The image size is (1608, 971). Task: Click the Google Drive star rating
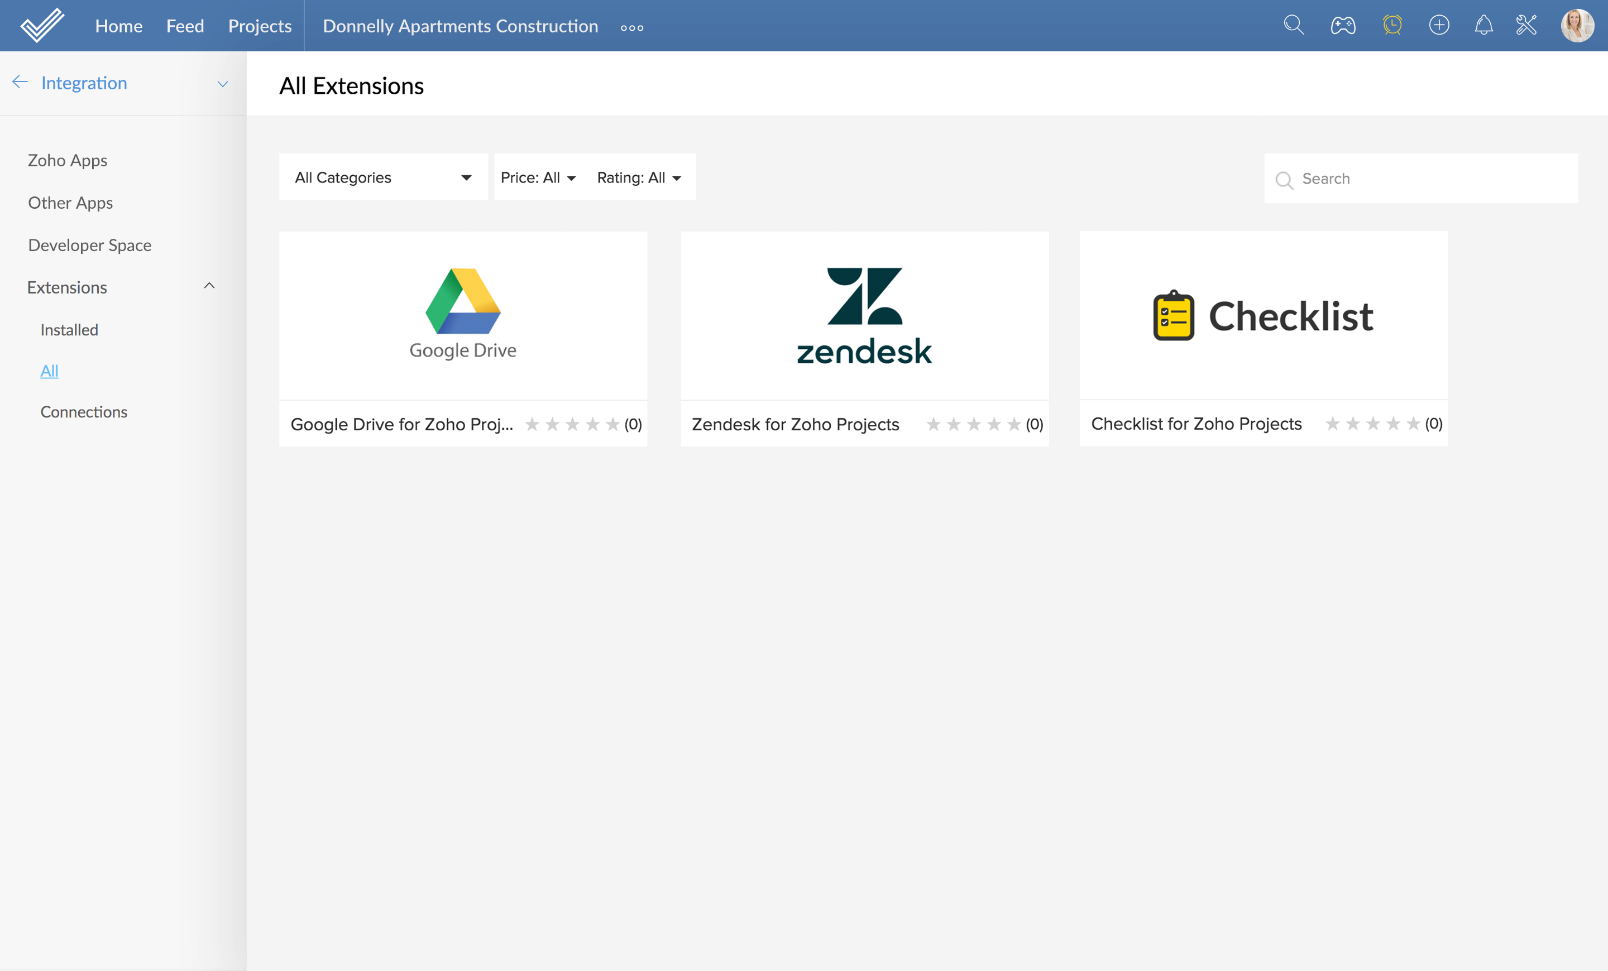click(572, 425)
